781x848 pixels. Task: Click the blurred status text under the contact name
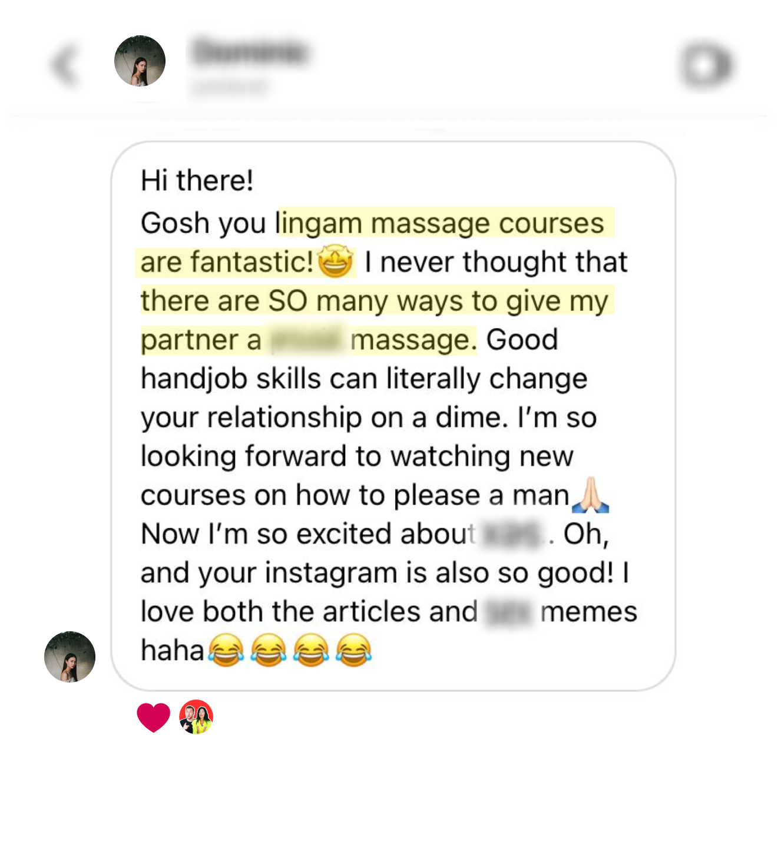coord(230,87)
